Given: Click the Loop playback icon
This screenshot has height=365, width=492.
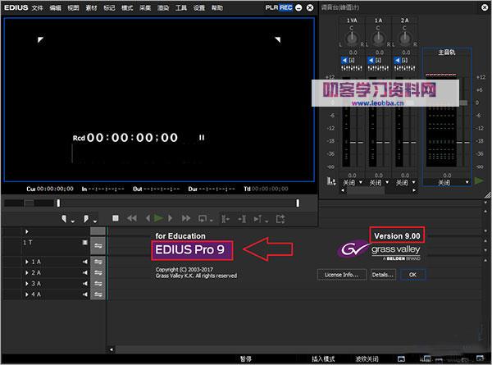Looking at the screenshot, I should [203, 218].
